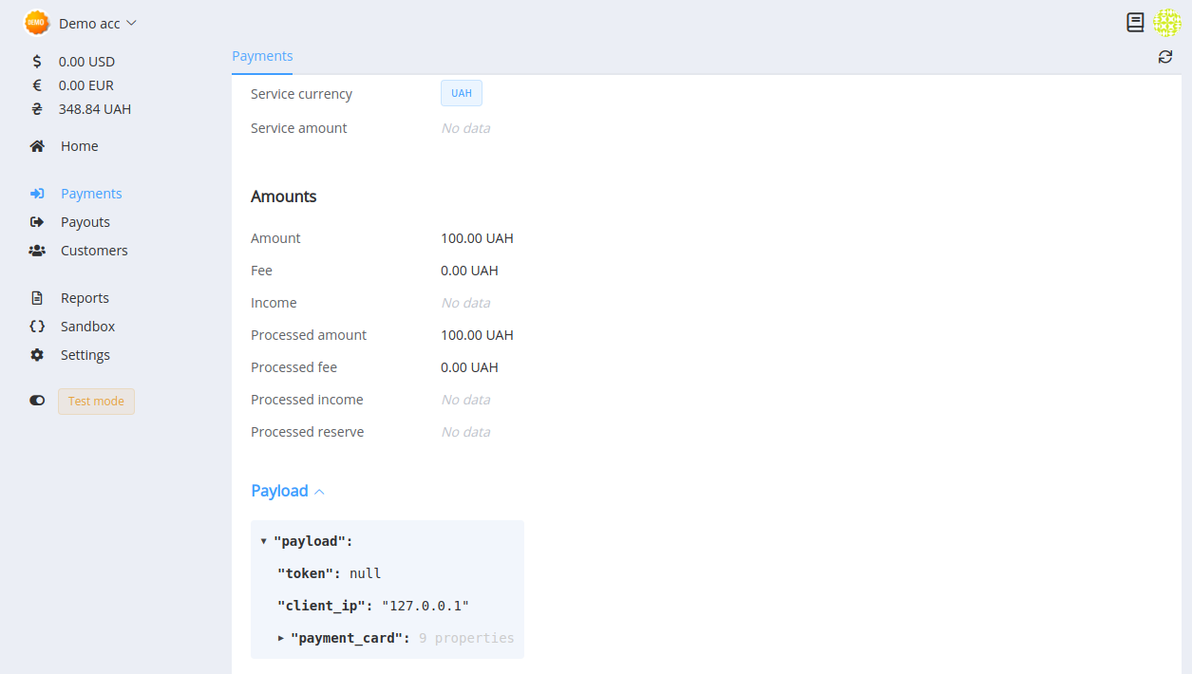Click the UAH service currency chip
1192x674 pixels.
pos(461,92)
